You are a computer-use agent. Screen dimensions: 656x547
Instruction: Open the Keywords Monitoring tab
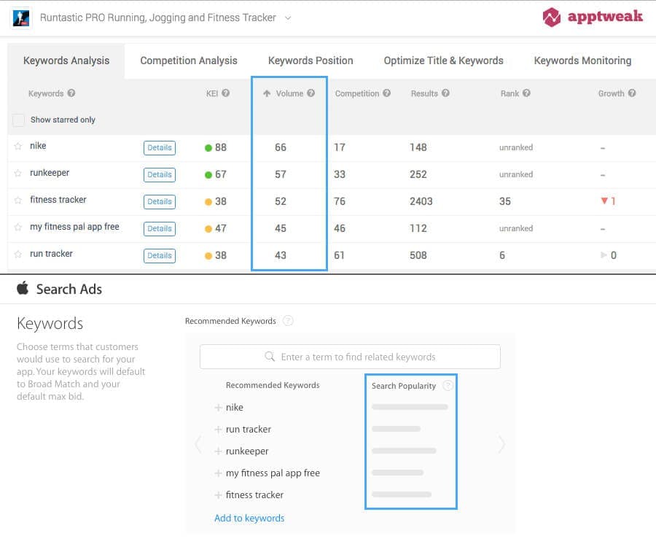pyautogui.click(x=582, y=61)
